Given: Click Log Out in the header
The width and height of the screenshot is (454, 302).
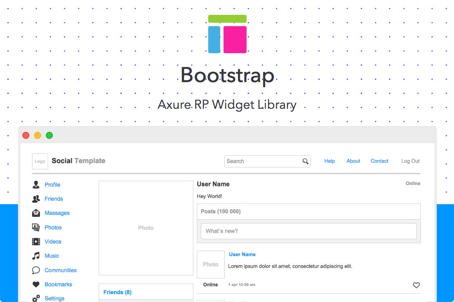Looking at the screenshot, I should click(411, 161).
